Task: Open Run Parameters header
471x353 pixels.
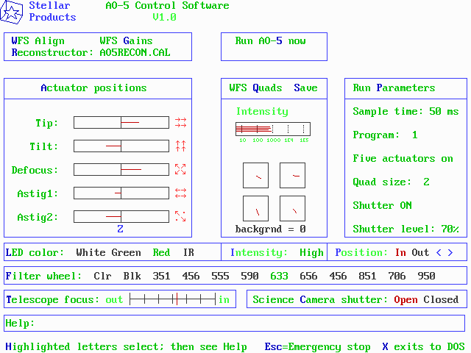Action: pyautogui.click(x=394, y=88)
